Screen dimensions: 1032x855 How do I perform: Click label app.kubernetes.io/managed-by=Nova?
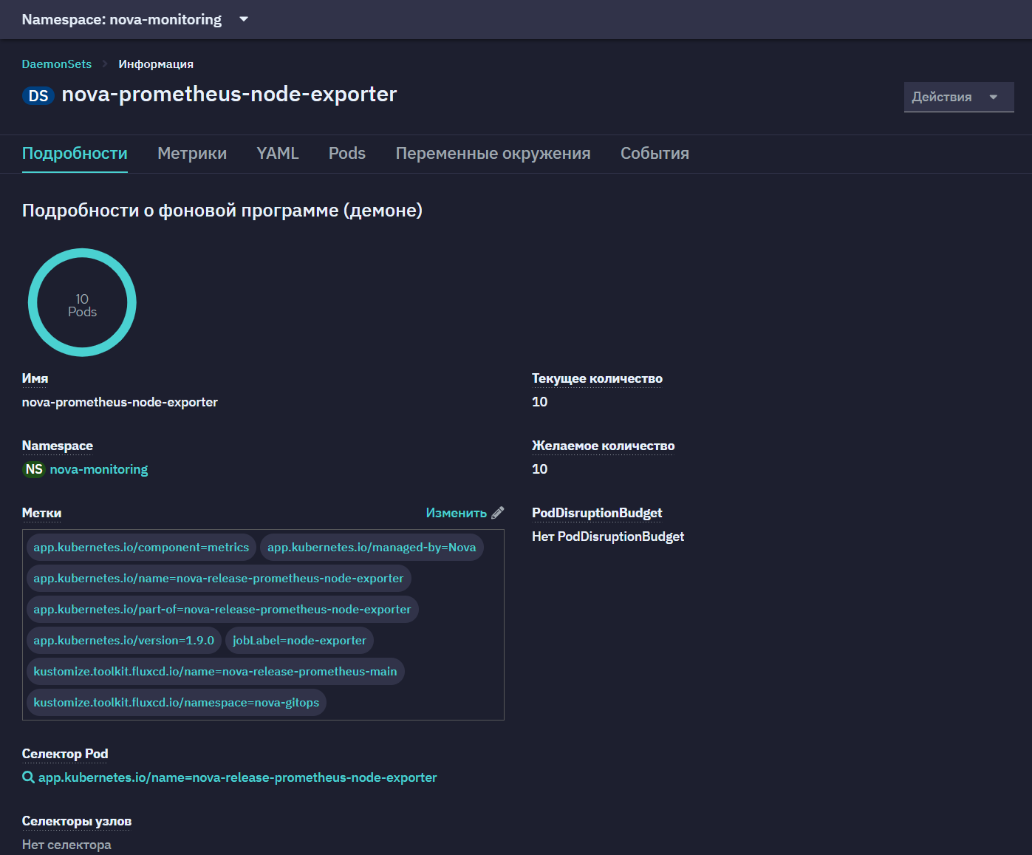[372, 548]
